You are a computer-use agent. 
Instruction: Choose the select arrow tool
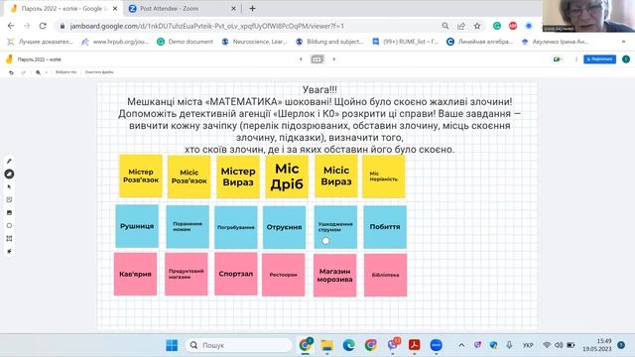click(9, 187)
